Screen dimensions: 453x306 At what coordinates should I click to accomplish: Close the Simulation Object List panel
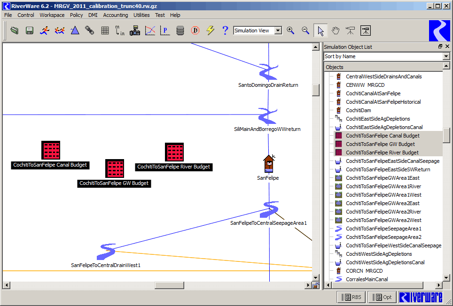tap(447, 46)
